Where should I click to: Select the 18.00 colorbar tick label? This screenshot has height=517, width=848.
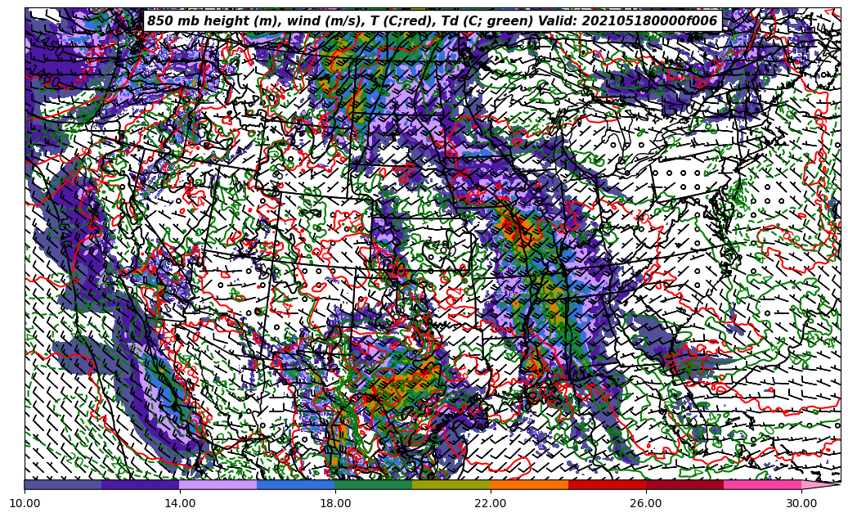point(335,503)
